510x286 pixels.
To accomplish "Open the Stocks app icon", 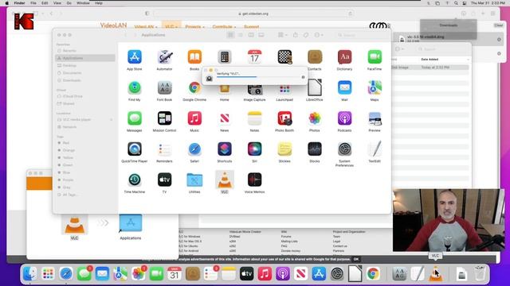I will coord(315,149).
